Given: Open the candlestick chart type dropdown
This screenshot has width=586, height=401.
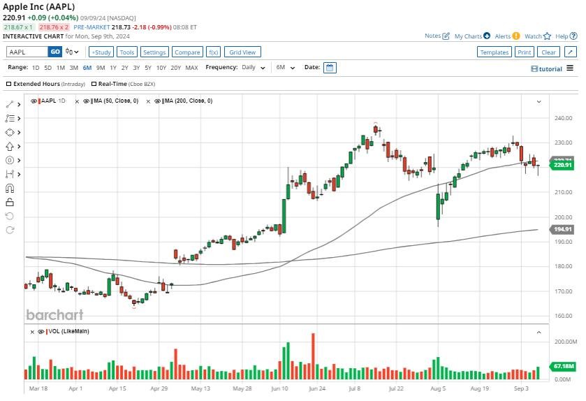Looking at the screenshot, I should 72,52.
